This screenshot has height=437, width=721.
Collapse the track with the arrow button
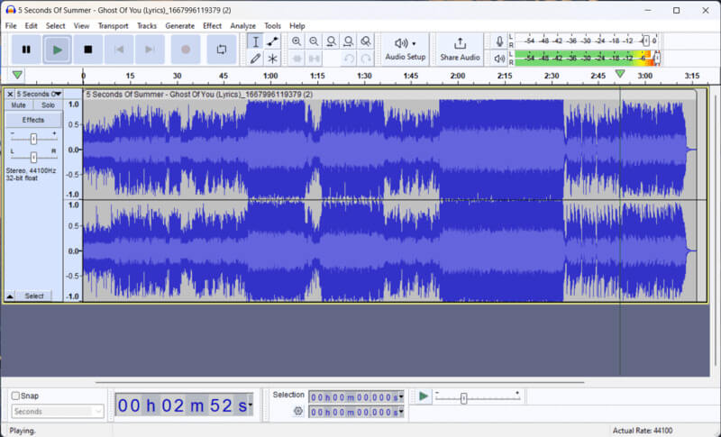(x=10, y=296)
